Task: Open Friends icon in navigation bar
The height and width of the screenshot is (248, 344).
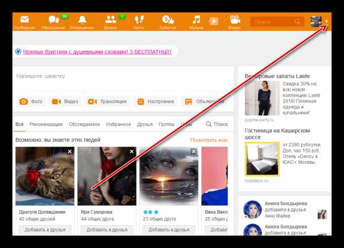Action: pyautogui.click(x=111, y=19)
